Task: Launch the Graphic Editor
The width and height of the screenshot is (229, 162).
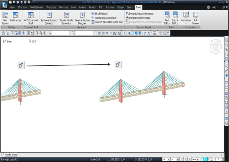Action: [x=175, y=17]
